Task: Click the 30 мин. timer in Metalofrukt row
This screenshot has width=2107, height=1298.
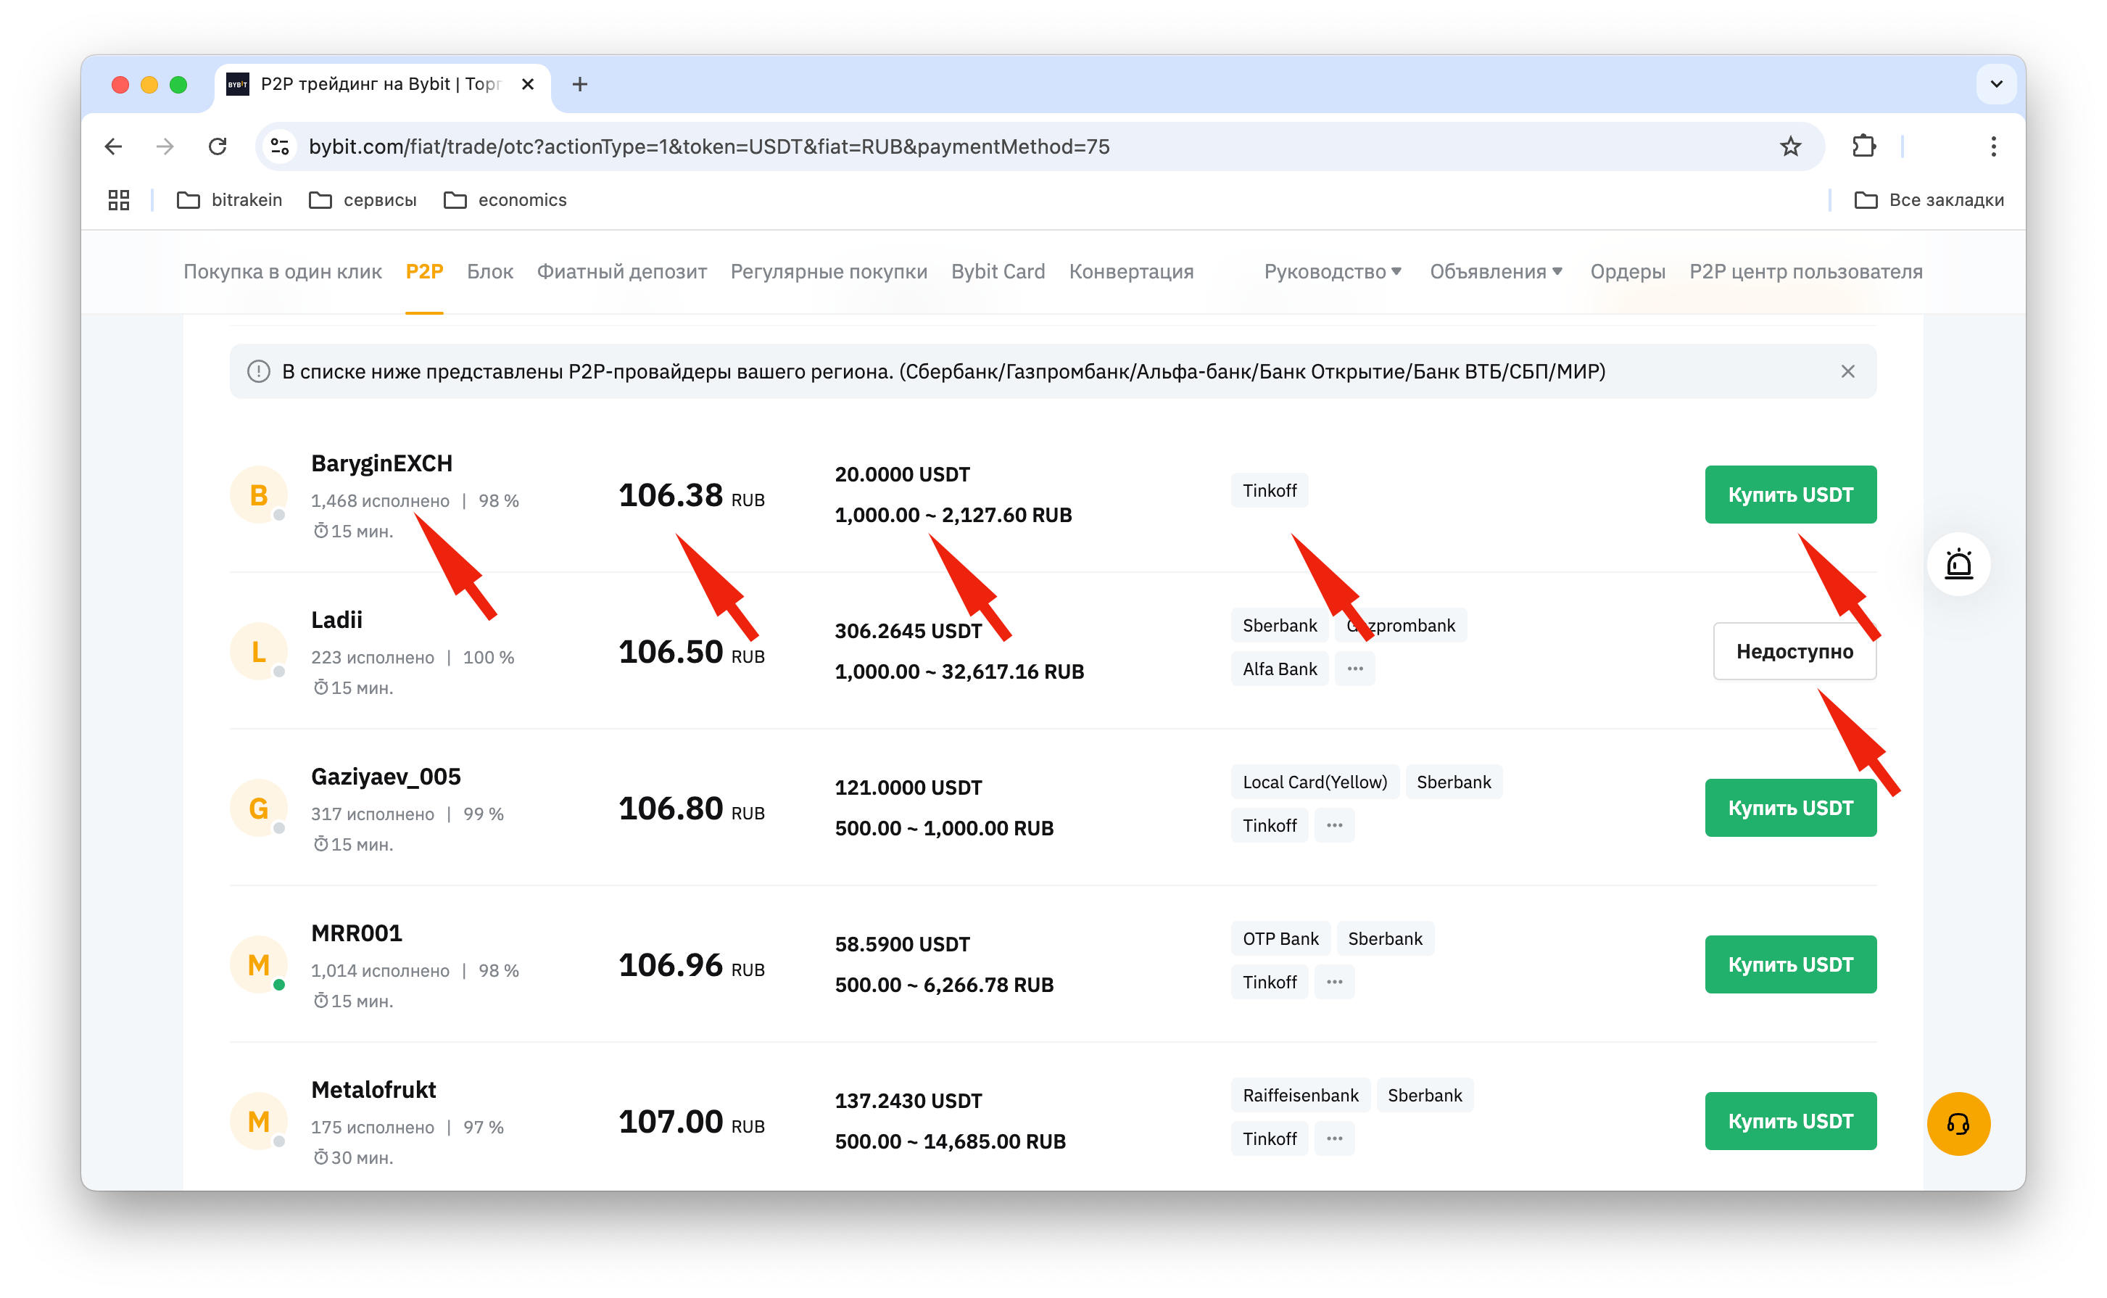Action: [x=353, y=1158]
